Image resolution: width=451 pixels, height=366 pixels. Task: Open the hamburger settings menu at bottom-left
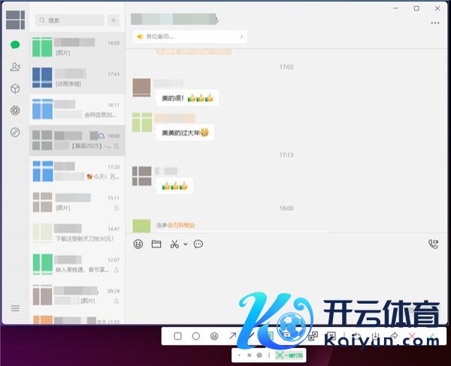tap(15, 308)
